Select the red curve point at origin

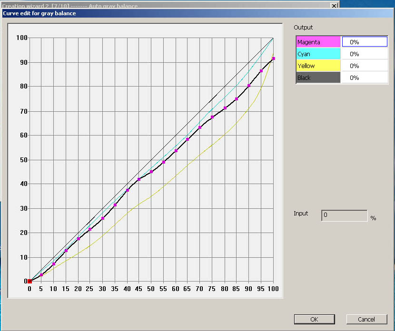[x=30, y=281]
